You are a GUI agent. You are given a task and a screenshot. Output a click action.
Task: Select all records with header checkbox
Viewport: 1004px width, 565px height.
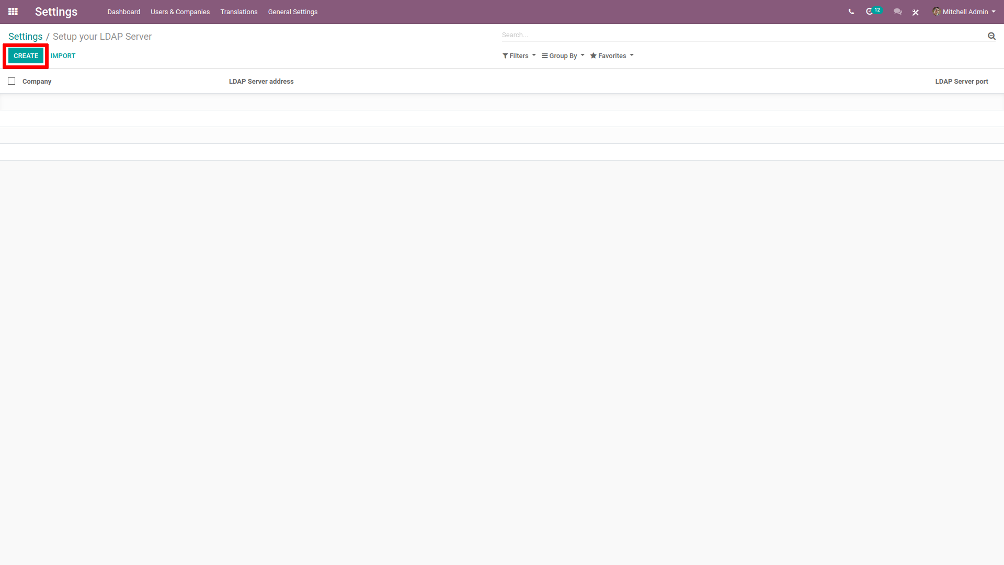(x=12, y=81)
